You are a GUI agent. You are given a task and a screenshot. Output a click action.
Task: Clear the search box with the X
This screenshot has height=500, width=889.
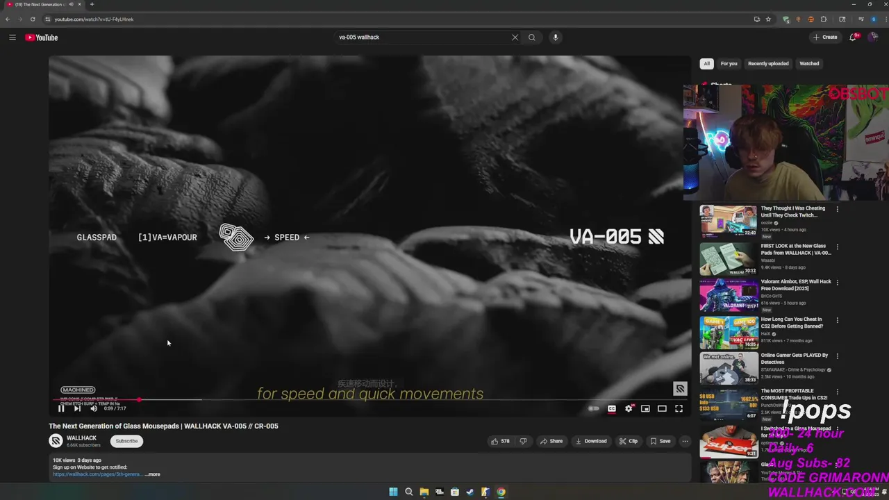[x=515, y=37]
